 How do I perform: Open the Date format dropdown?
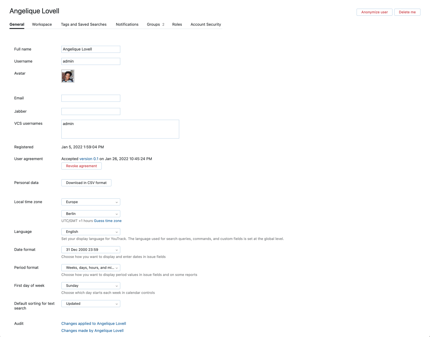point(90,249)
